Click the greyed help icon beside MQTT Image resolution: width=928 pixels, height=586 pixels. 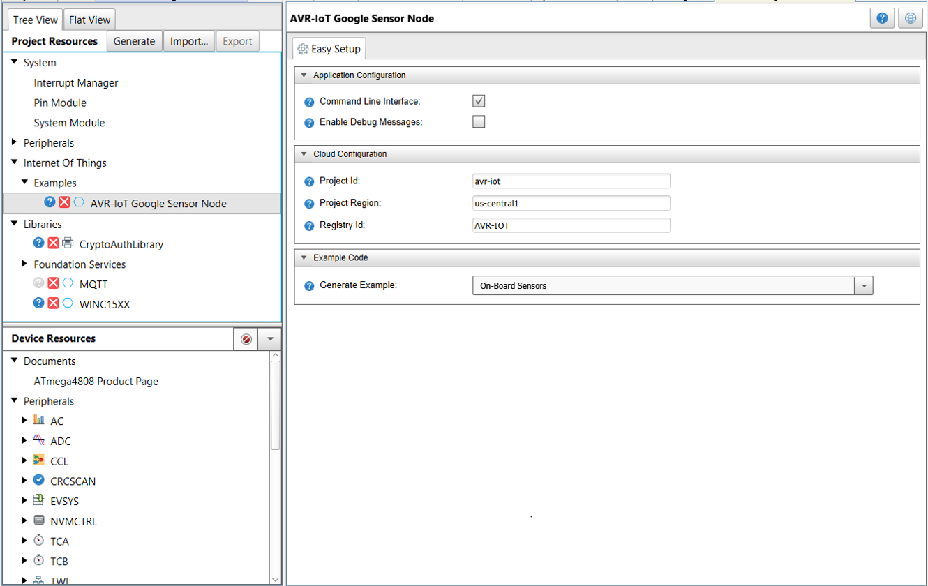[x=39, y=283]
